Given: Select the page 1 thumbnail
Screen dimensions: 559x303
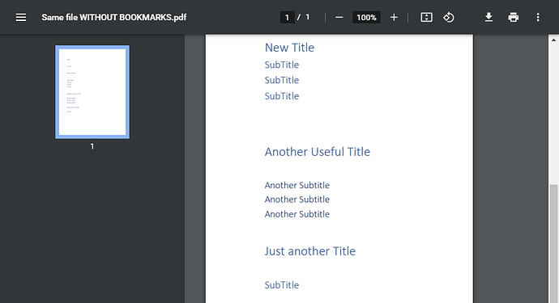Looking at the screenshot, I should click(92, 92).
